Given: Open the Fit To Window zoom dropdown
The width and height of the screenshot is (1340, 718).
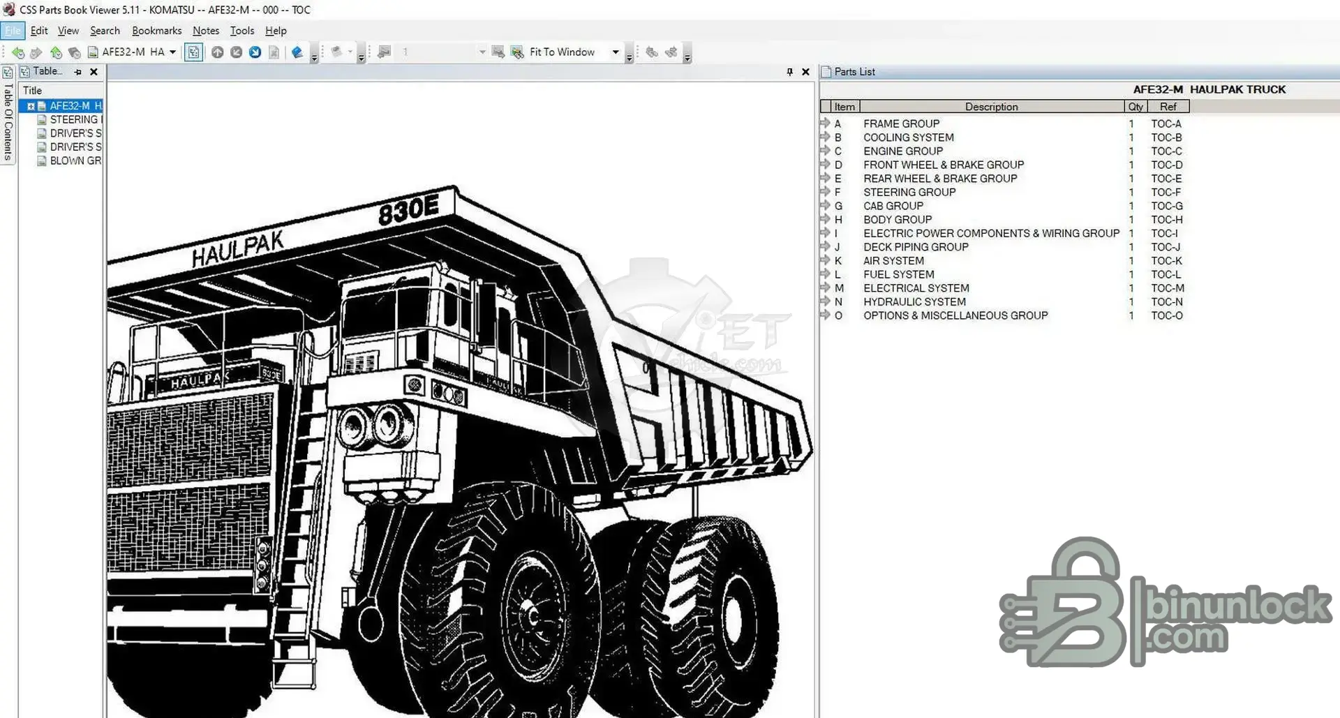Looking at the screenshot, I should tap(616, 52).
